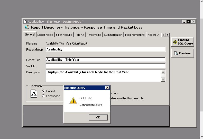Image resolution: width=203 pixels, height=139 pixels.
Task: Switch to the Summarization tab
Action: point(113,35)
